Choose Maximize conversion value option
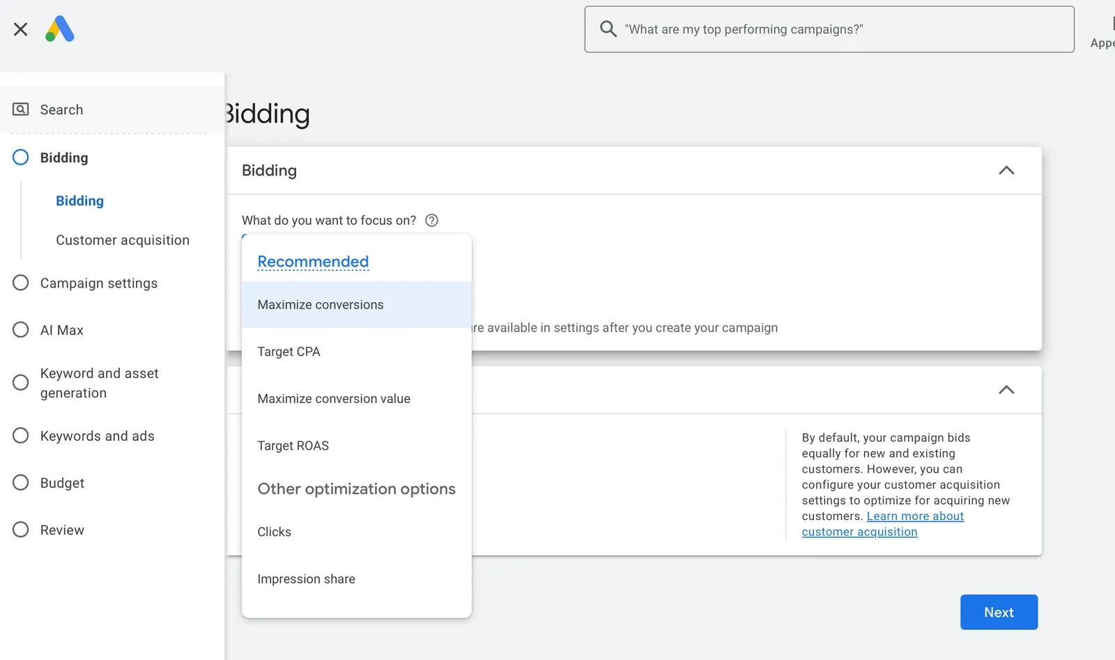This screenshot has width=1115, height=660. click(x=357, y=399)
